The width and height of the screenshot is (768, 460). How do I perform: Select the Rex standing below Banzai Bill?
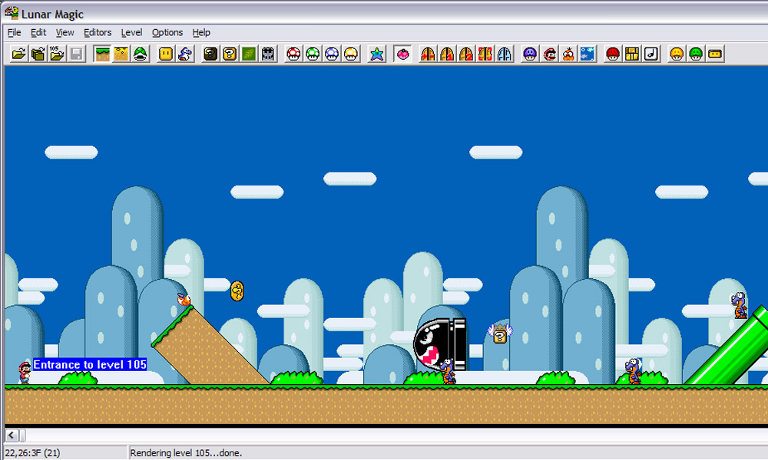pos(448,372)
